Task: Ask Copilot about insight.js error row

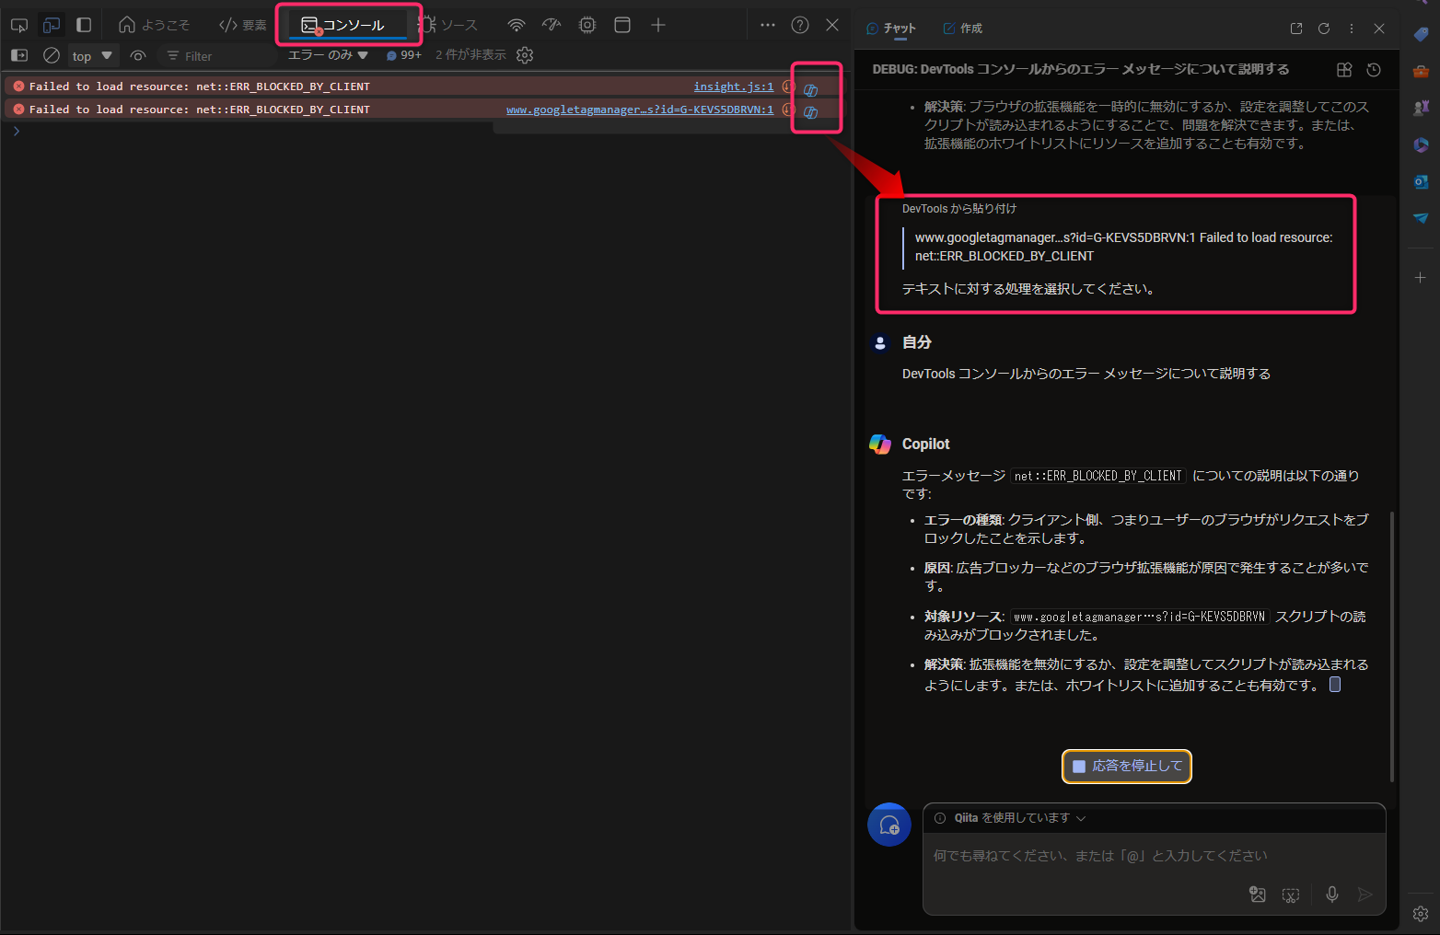Action: pyautogui.click(x=810, y=89)
